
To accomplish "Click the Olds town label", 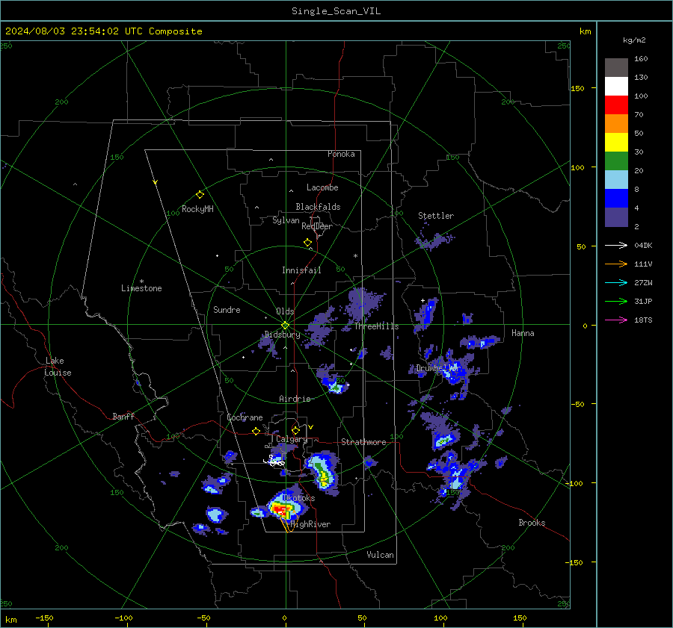I will click(285, 311).
